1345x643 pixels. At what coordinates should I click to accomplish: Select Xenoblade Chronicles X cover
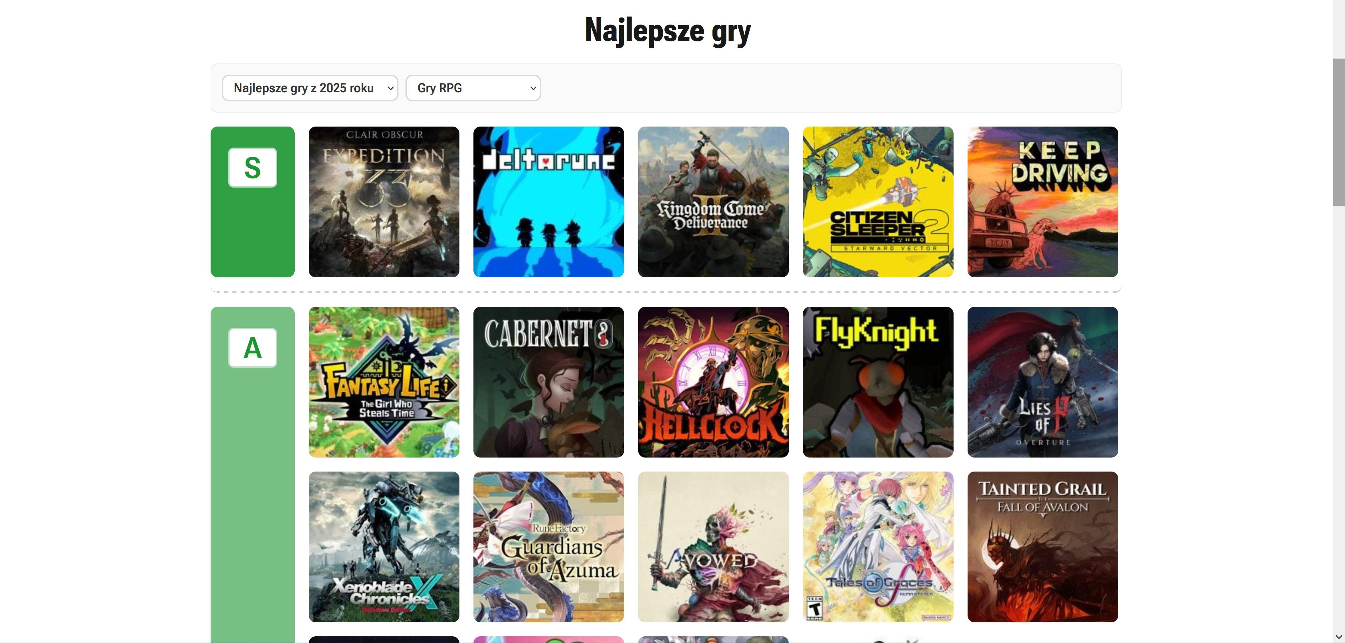[384, 547]
